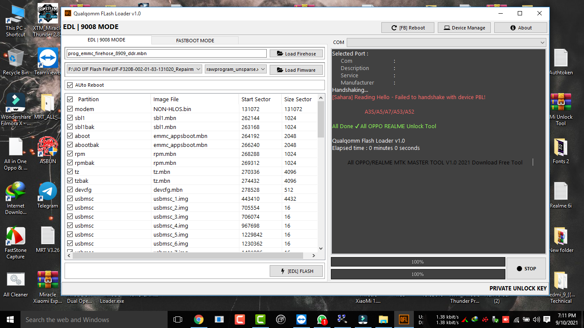584x328 pixels.
Task: Open File Explorer from taskbar
Action: 383,319
